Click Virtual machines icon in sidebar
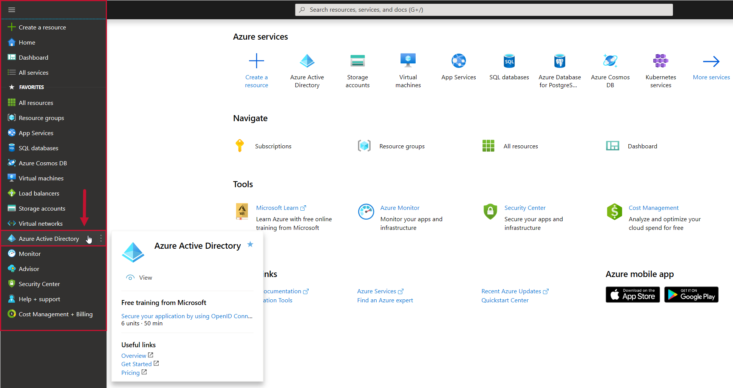 click(x=12, y=178)
